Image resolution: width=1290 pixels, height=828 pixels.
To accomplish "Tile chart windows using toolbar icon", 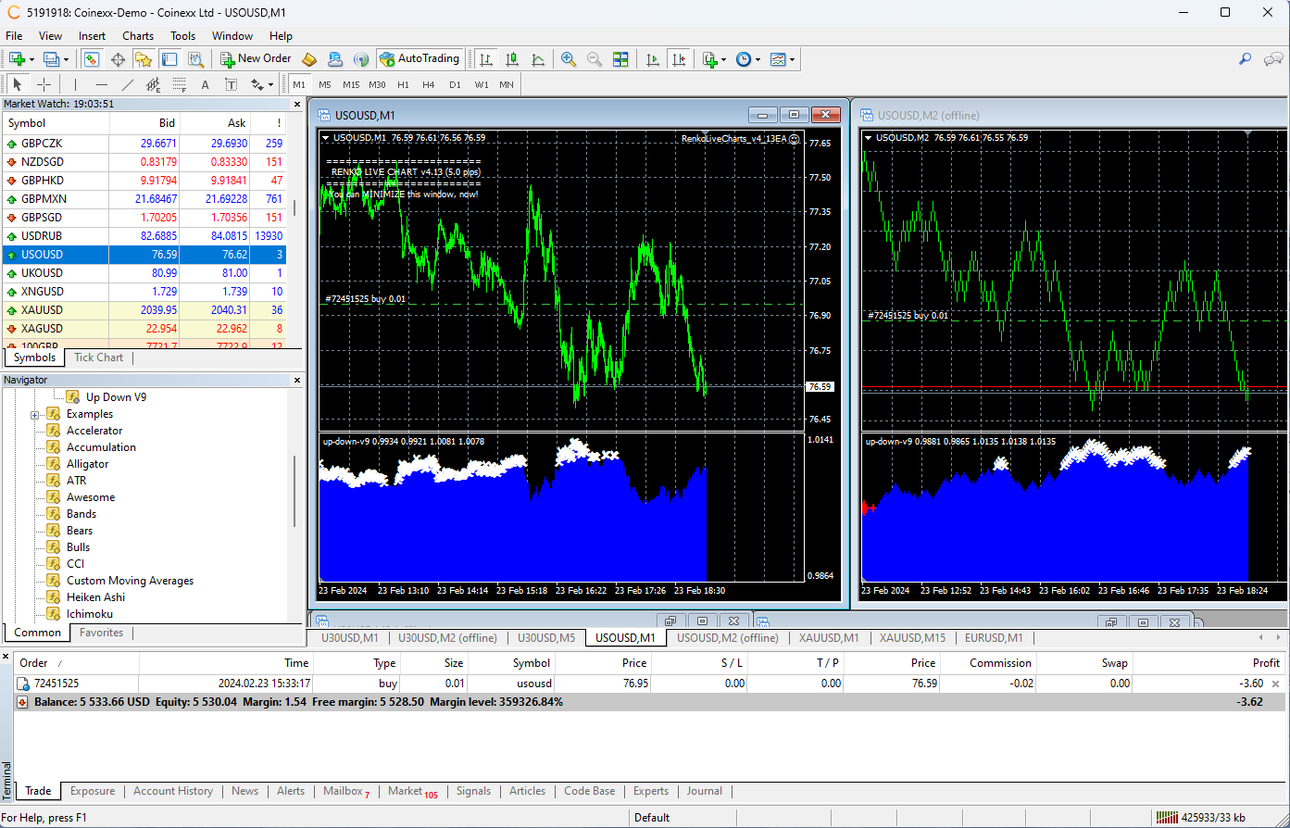I will click(620, 59).
